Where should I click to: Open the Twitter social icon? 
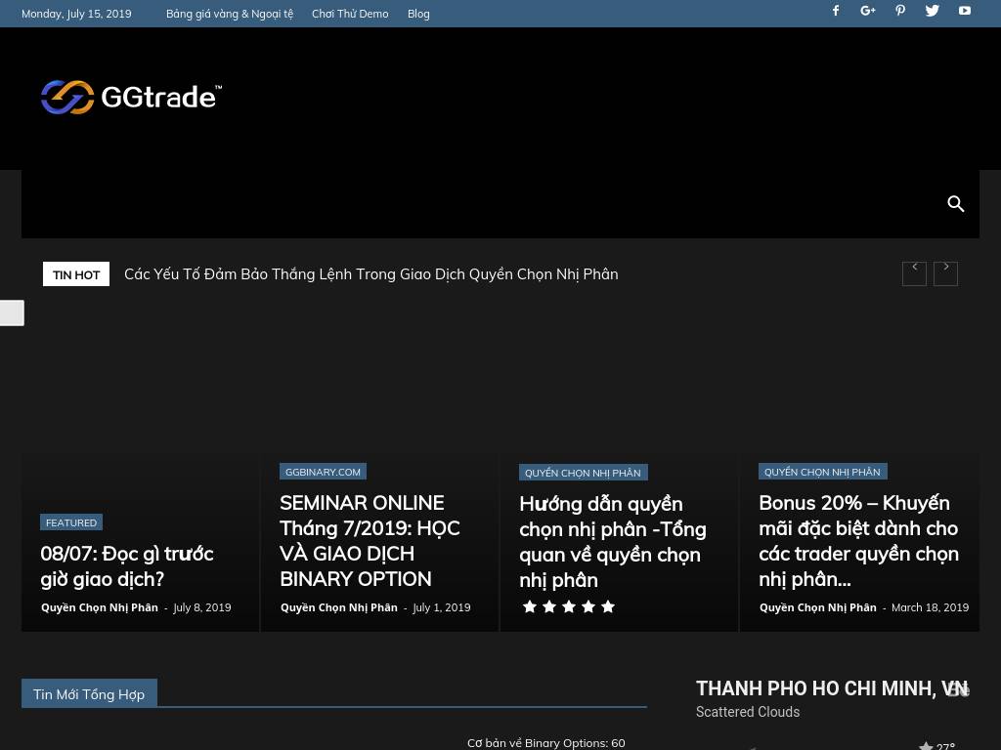933,11
